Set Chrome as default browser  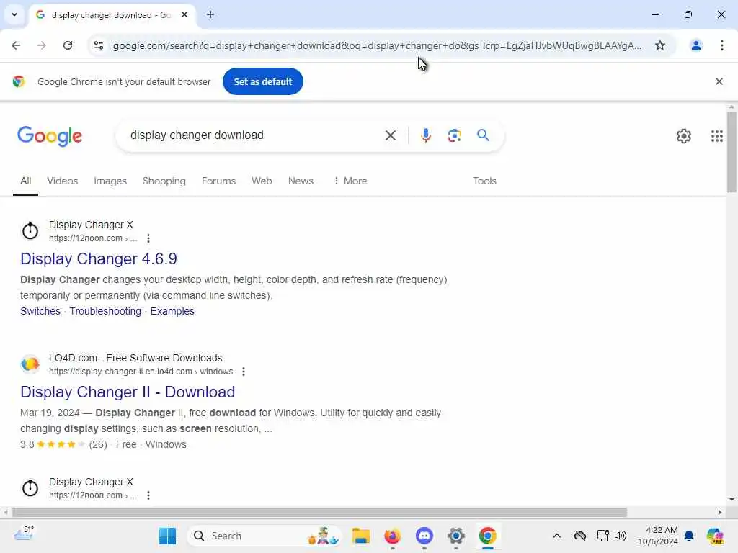click(x=262, y=81)
